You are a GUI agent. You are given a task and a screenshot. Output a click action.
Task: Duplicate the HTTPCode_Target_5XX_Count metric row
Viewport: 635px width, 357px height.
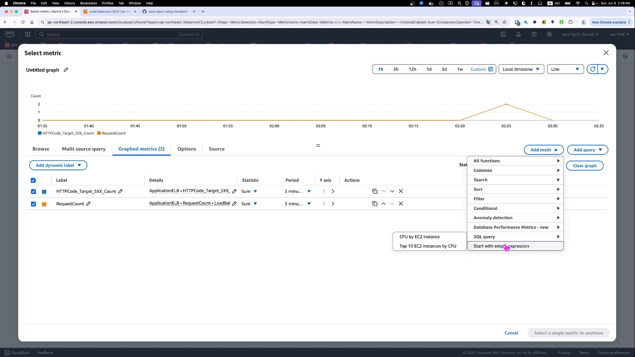click(375, 191)
